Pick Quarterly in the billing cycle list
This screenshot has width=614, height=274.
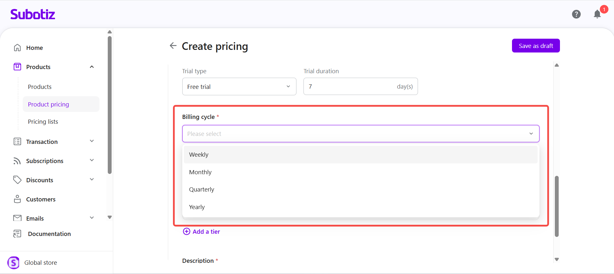pyautogui.click(x=202, y=189)
